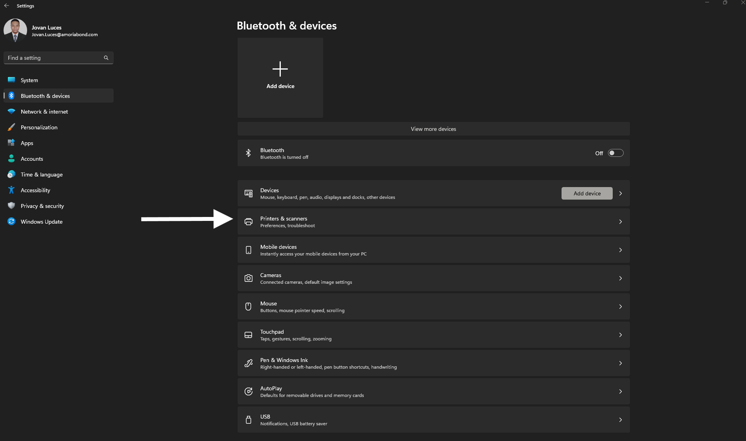
Task: Turn on the Bluetooth toggle switch
Action: point(616,153)
